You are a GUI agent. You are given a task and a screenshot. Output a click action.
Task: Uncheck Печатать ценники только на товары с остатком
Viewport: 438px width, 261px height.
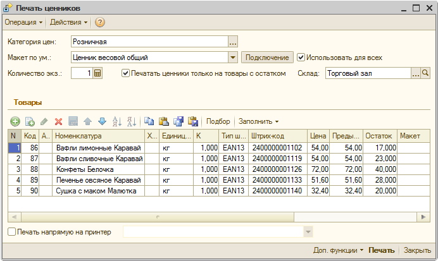pyautogui.click(x=125, y=73)
